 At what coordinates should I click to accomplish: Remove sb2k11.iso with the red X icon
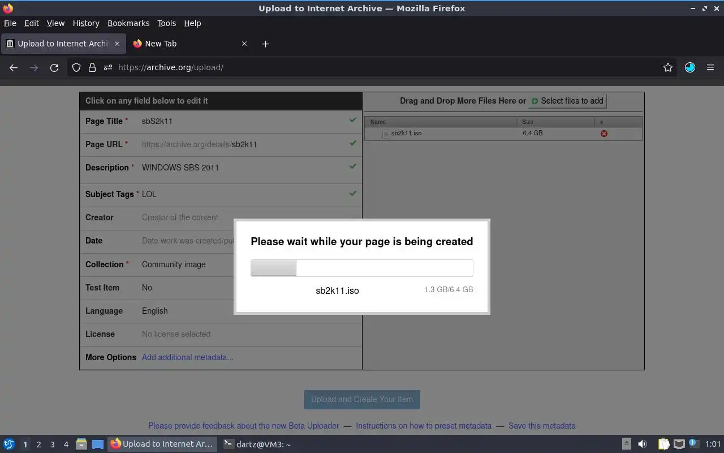[x=604, y=134]
